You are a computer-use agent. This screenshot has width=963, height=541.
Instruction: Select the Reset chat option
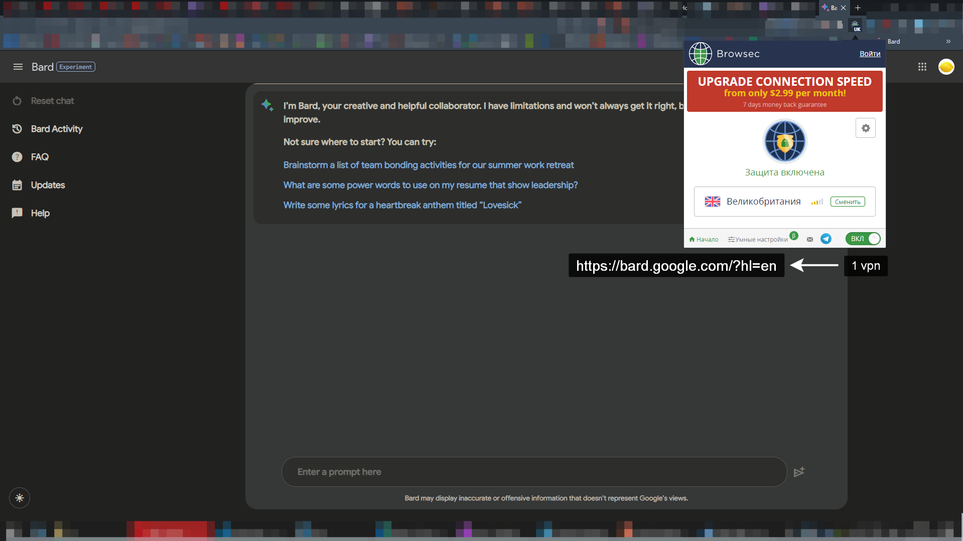[52, 101]
